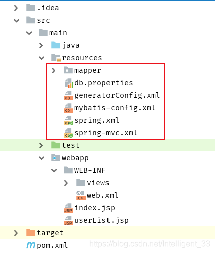Viewport: 215px width, 253px height.
Task: Click the .idea folder icon
Action: coord(31,8)
